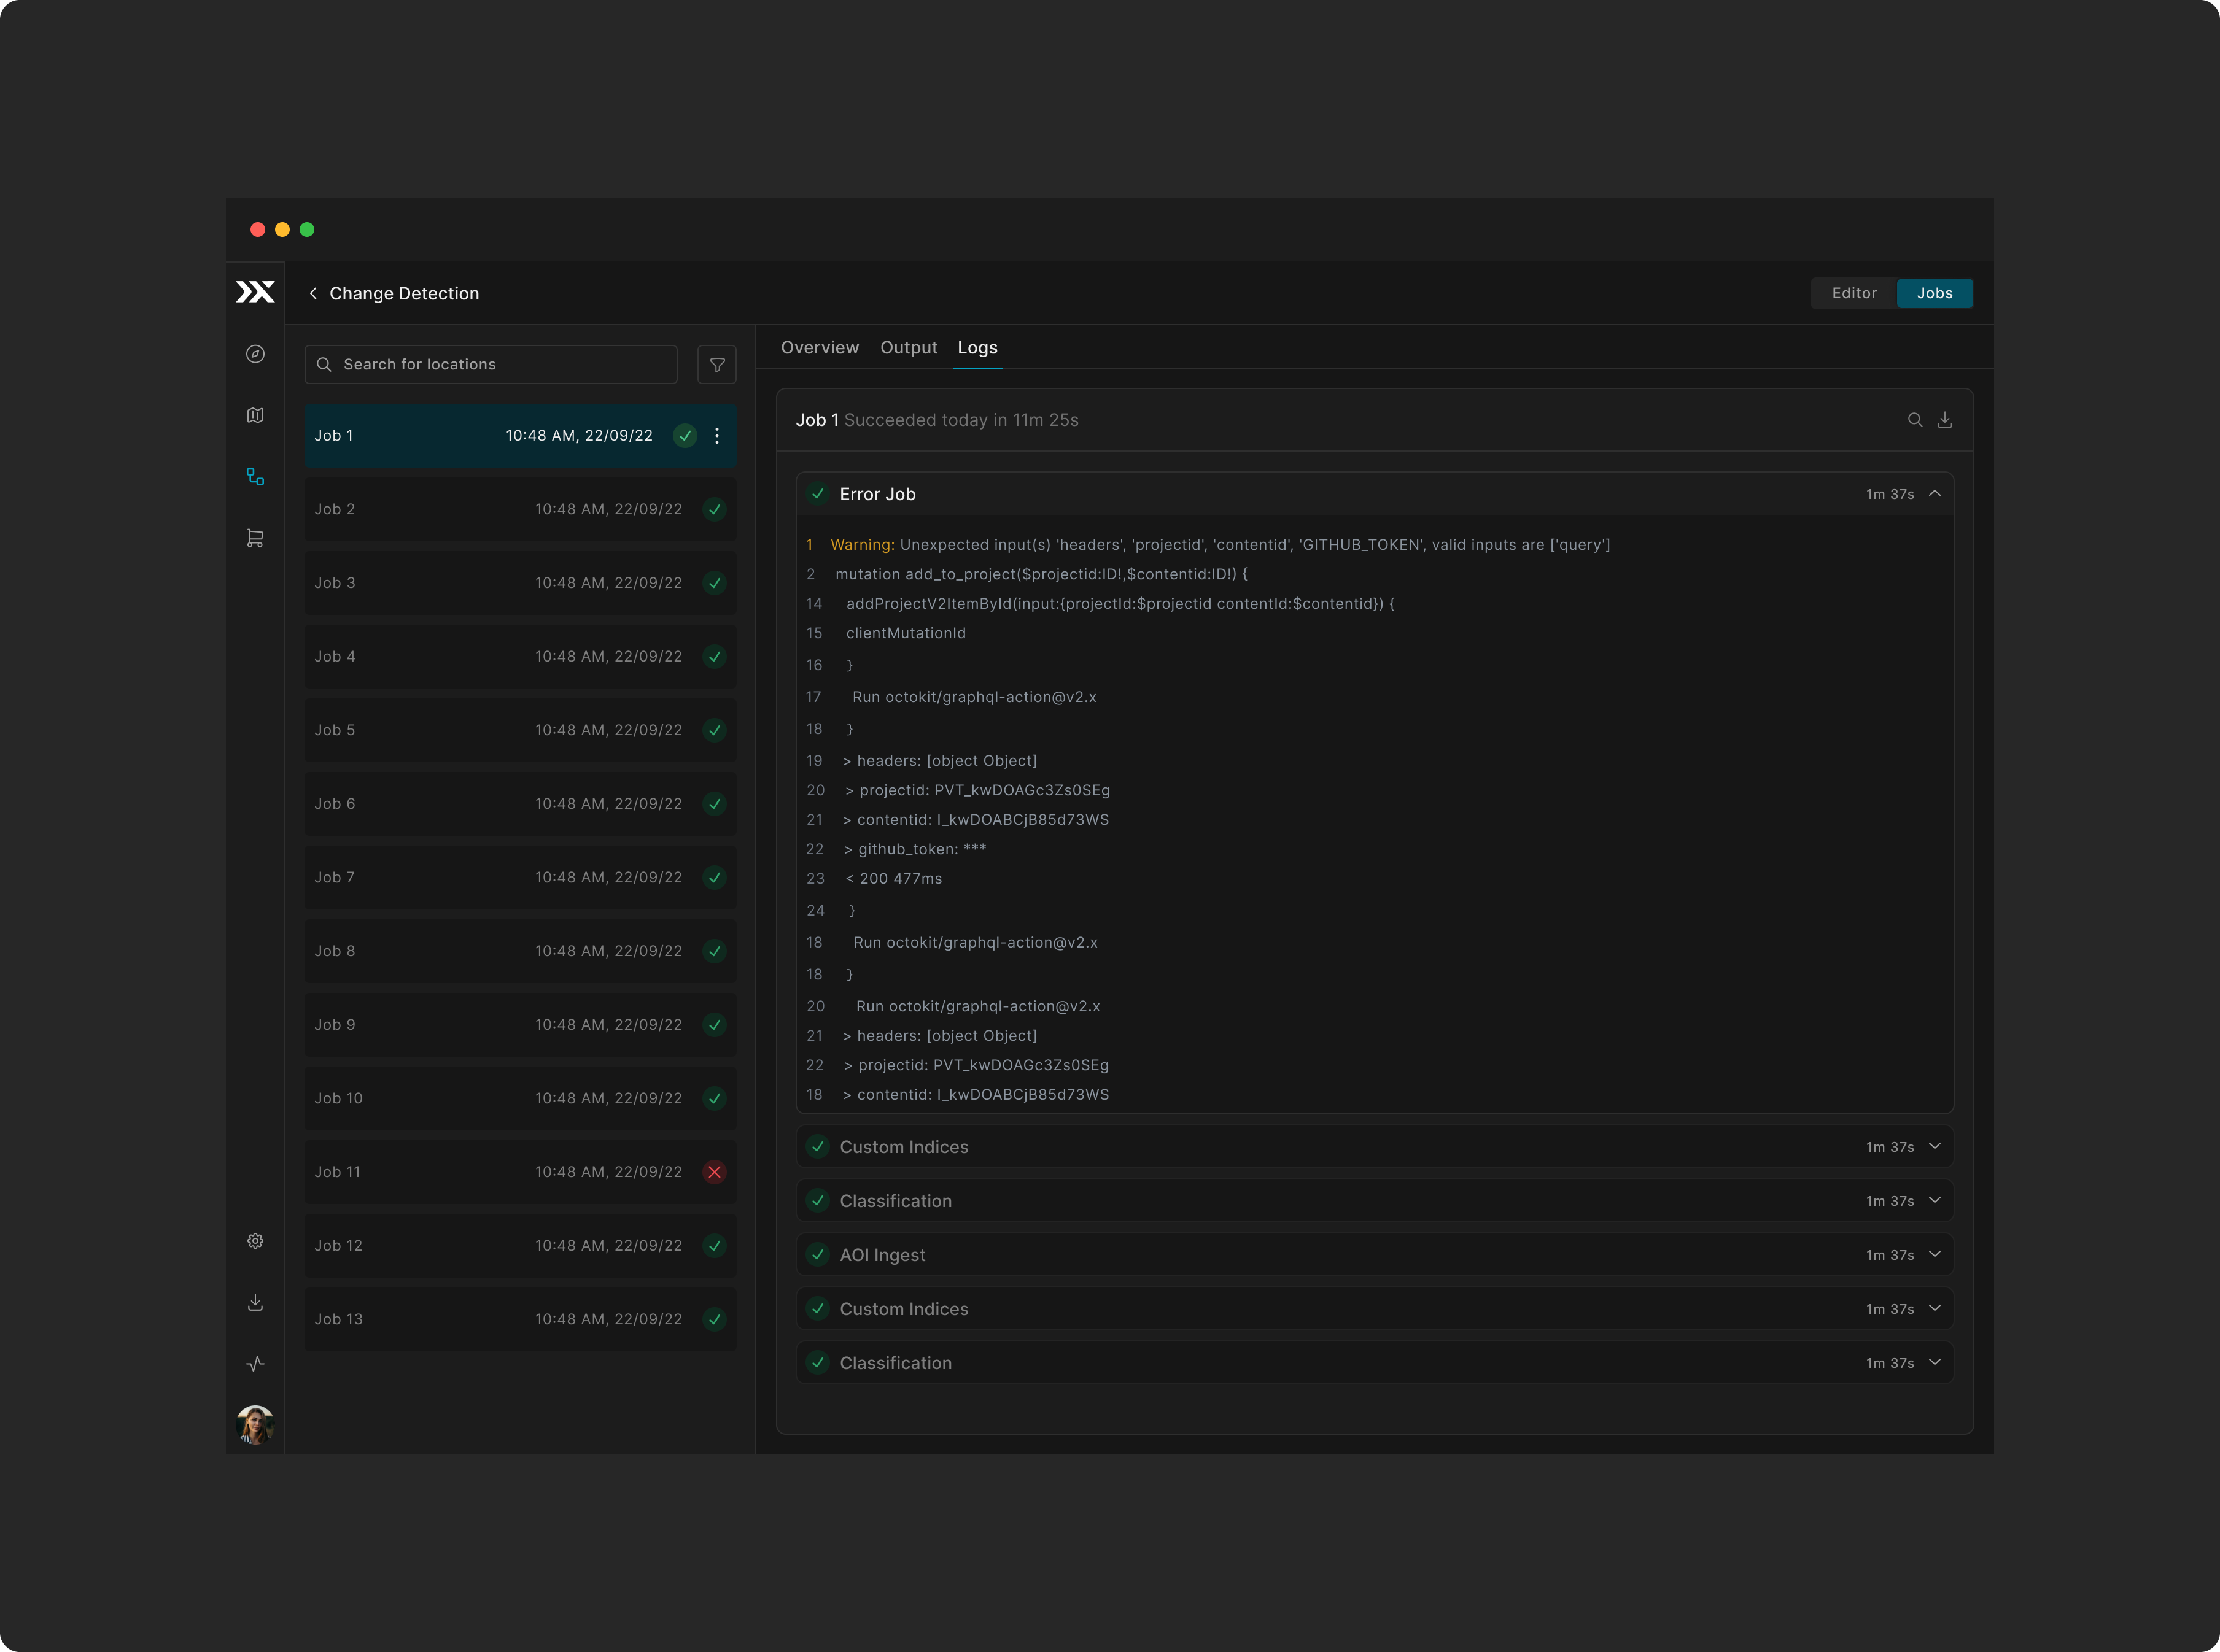
Task: Search within Job 1 logs
Action: tap(1914, 420)
